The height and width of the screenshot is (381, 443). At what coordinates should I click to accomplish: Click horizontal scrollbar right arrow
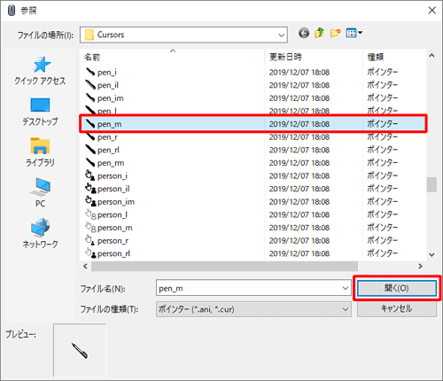[420, 267]
